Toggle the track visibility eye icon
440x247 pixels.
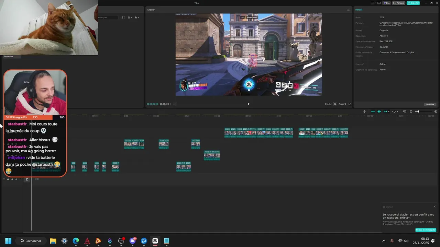pos(12,179)
